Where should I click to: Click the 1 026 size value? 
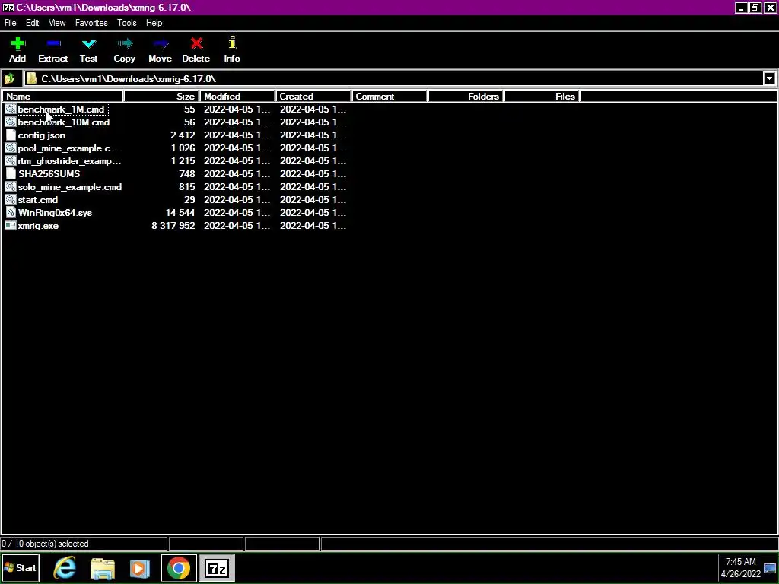pos(183,148)
